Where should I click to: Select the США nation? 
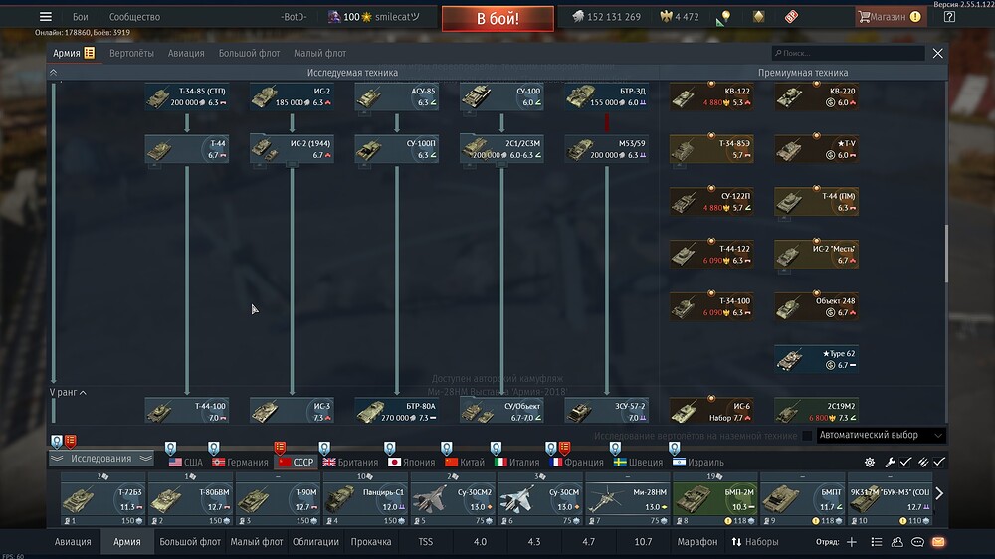pyautogui.click(x=185, y=462)
